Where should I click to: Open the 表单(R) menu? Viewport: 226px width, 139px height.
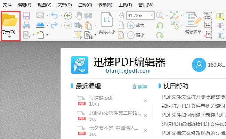coord(105,5)
